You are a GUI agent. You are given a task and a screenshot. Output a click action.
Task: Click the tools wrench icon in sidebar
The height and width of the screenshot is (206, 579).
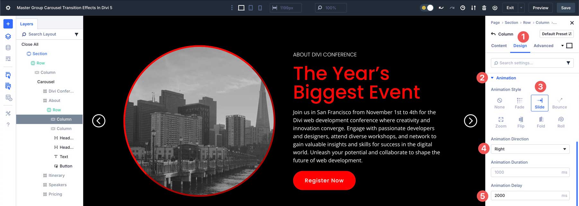tap(8, 113)
